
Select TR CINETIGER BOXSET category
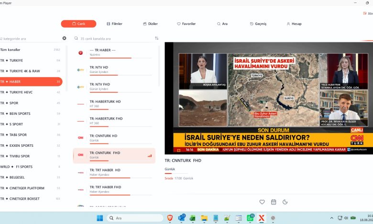click(x=31, y=199)
